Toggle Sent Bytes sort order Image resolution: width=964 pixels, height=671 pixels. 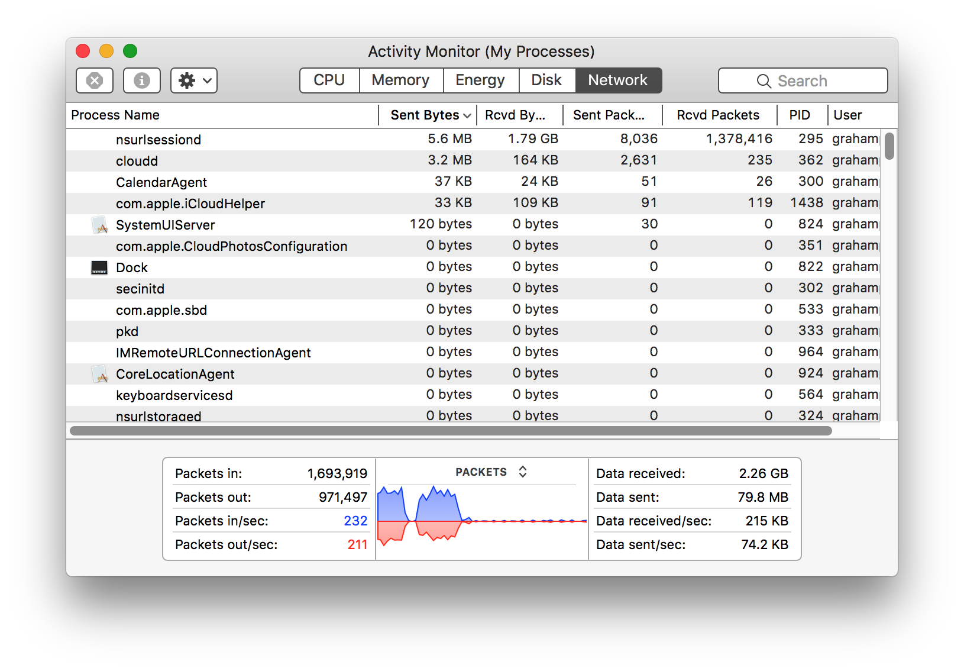click(428, 115)
